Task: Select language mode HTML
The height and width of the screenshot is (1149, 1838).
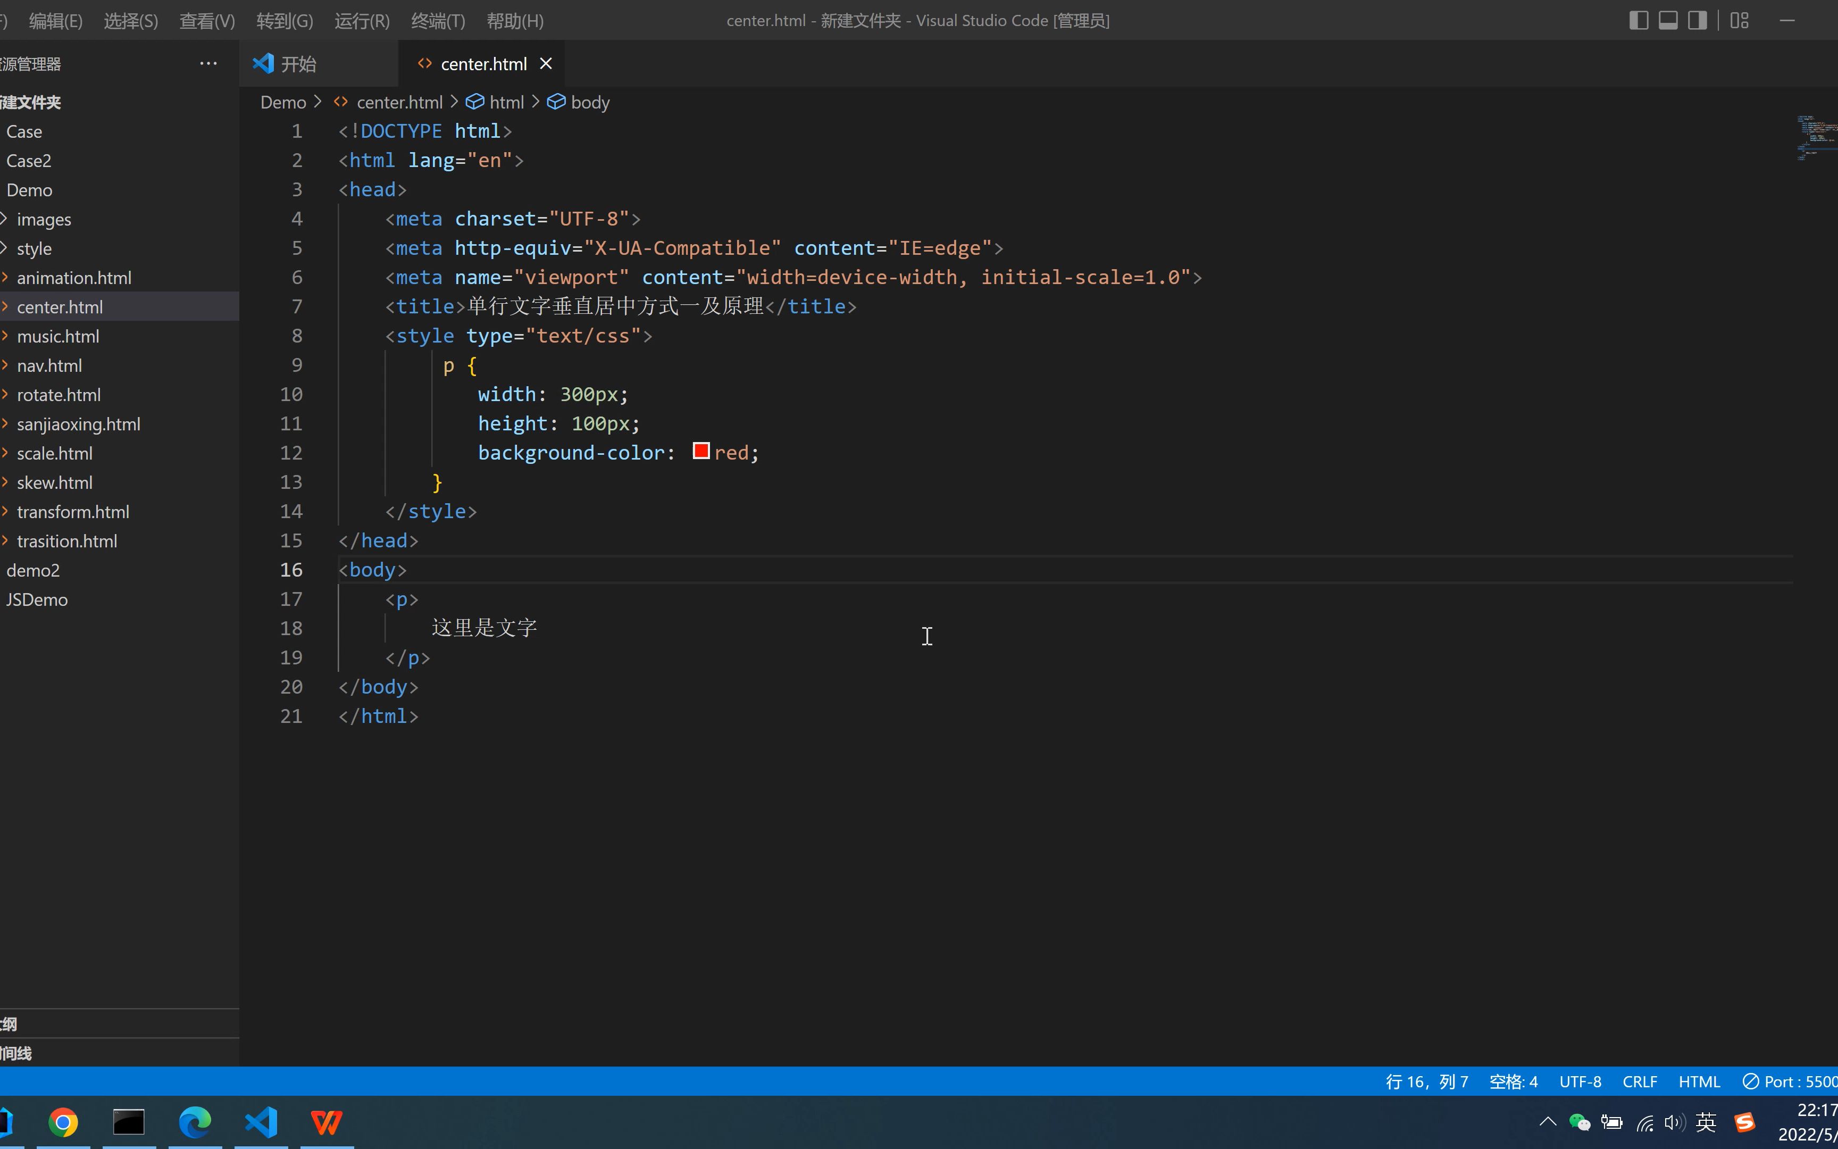Action: [1699, 1081]
